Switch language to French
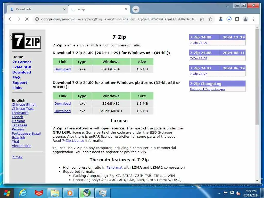This screenshot has width=264, height=198. tap(17, 117)
